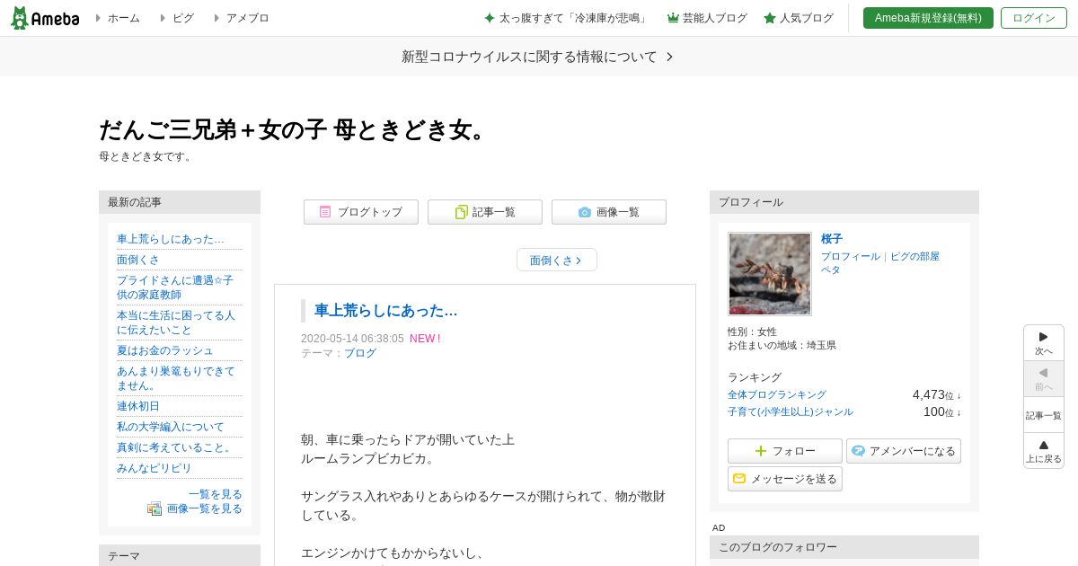This screenshot has height=566, width=1078.
Task: Select sidebar article 車上荒らしにあった…
Action: tap(171, 239)
